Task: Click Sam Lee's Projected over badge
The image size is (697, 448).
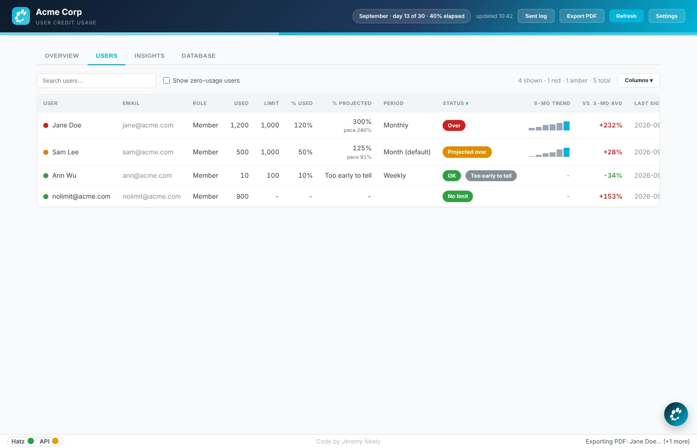Action: click(467, 152)
